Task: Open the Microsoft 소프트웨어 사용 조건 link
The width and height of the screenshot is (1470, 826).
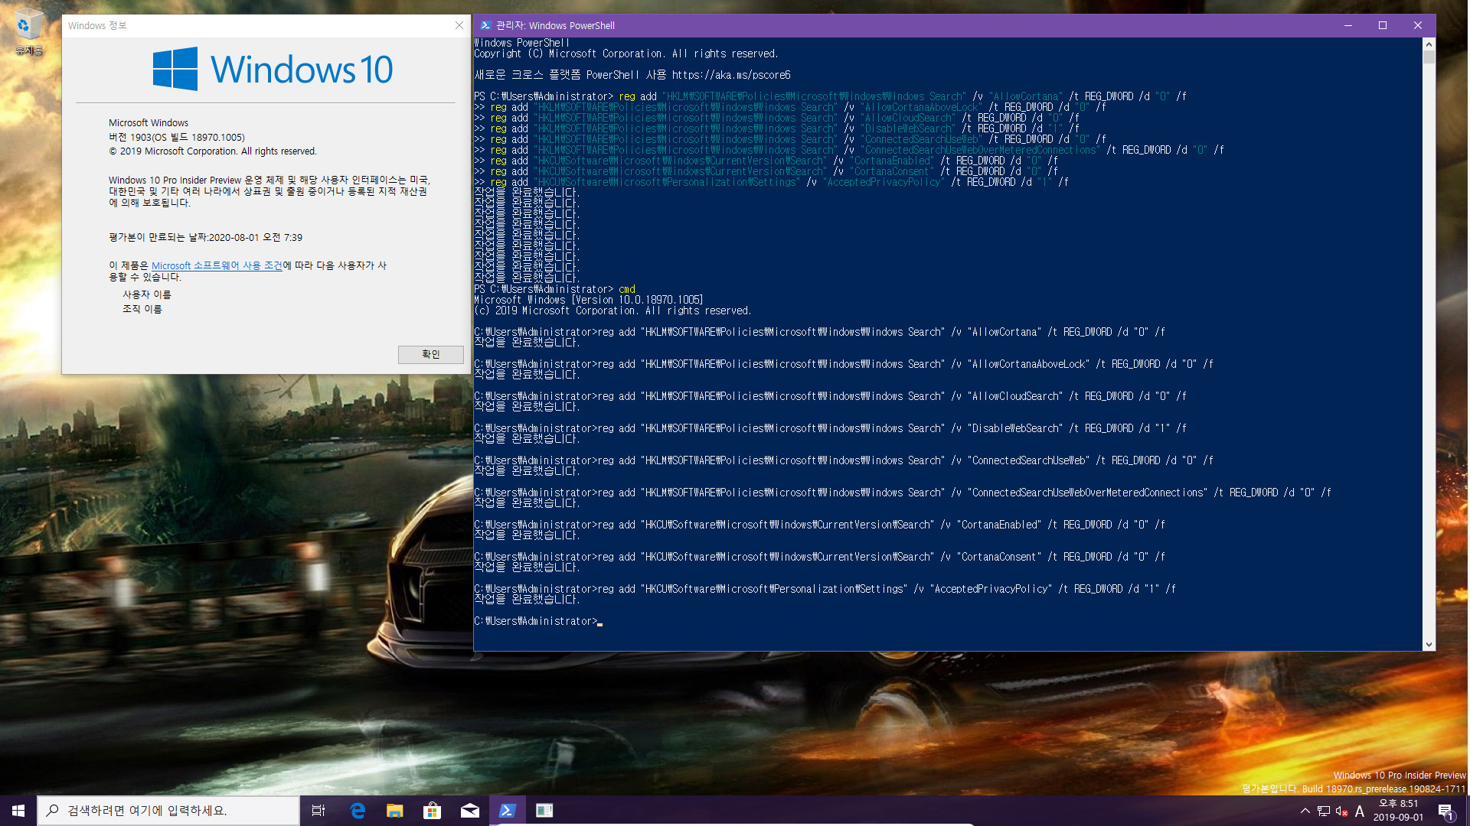Action: (x=217, y=265)
